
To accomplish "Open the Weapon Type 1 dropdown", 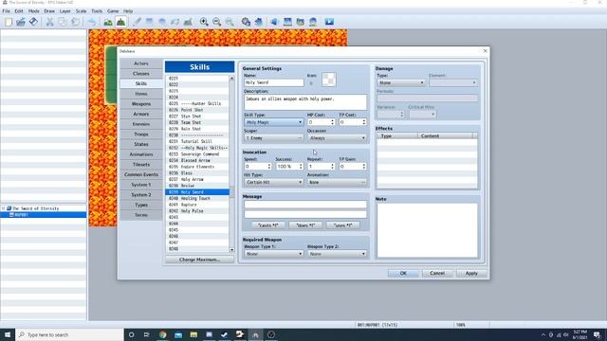I will 273,254.
